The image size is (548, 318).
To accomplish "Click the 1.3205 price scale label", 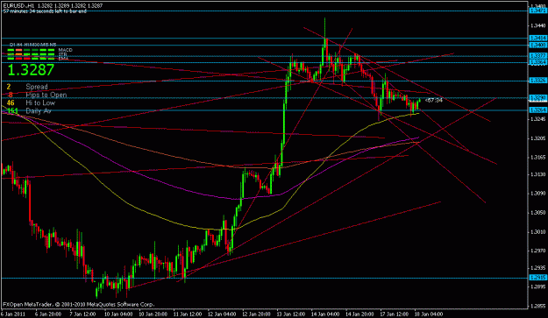I will (x=537, y=138).
